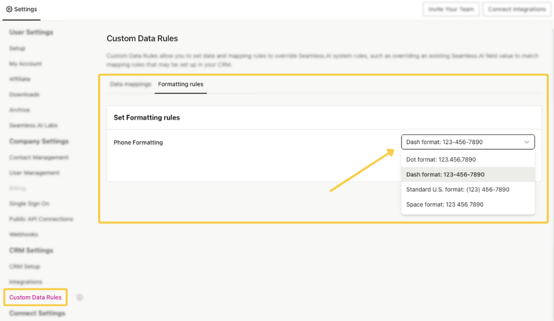
Task: Open Webhooks settings
Action: tap(24, 235)
